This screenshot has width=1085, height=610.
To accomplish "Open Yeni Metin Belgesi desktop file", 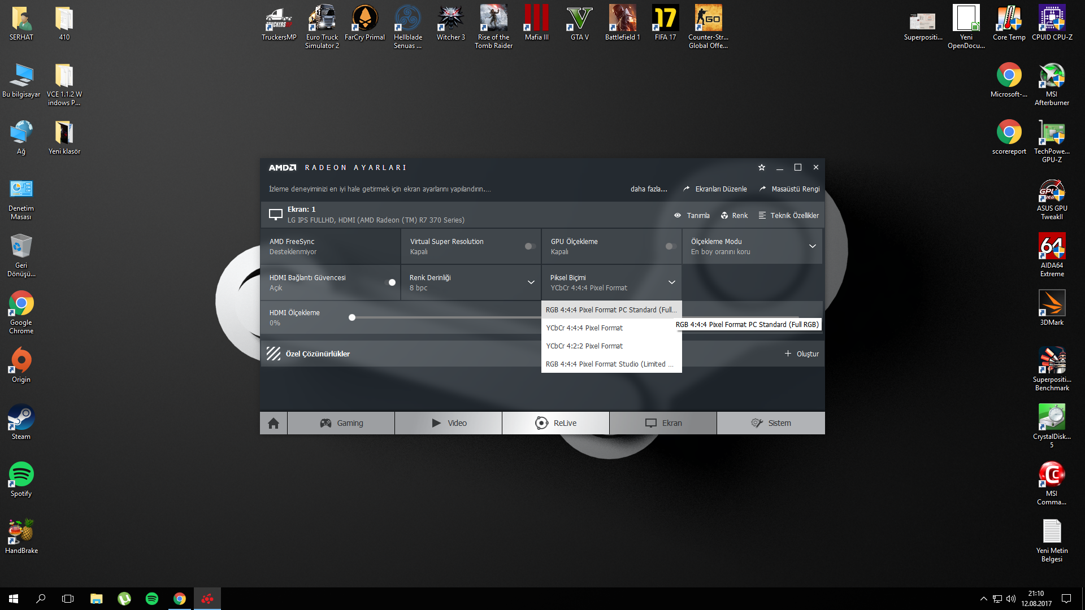I will [x=1052, y=540].
